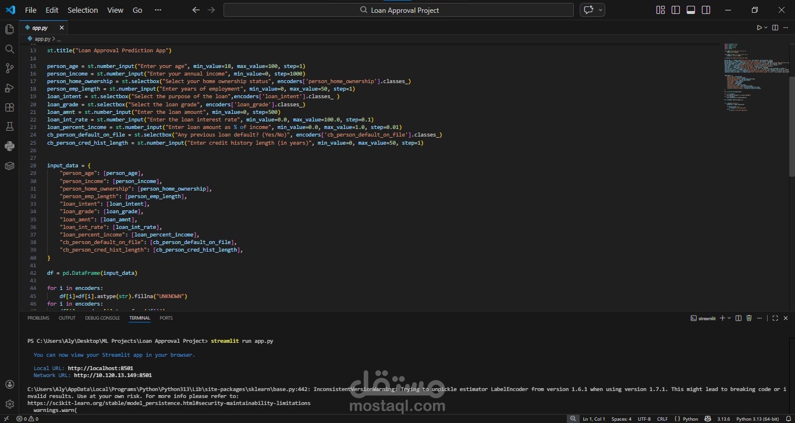This screenshot has height=423, width=795.
Task: Split the terminal
Action: click(739, 318)
